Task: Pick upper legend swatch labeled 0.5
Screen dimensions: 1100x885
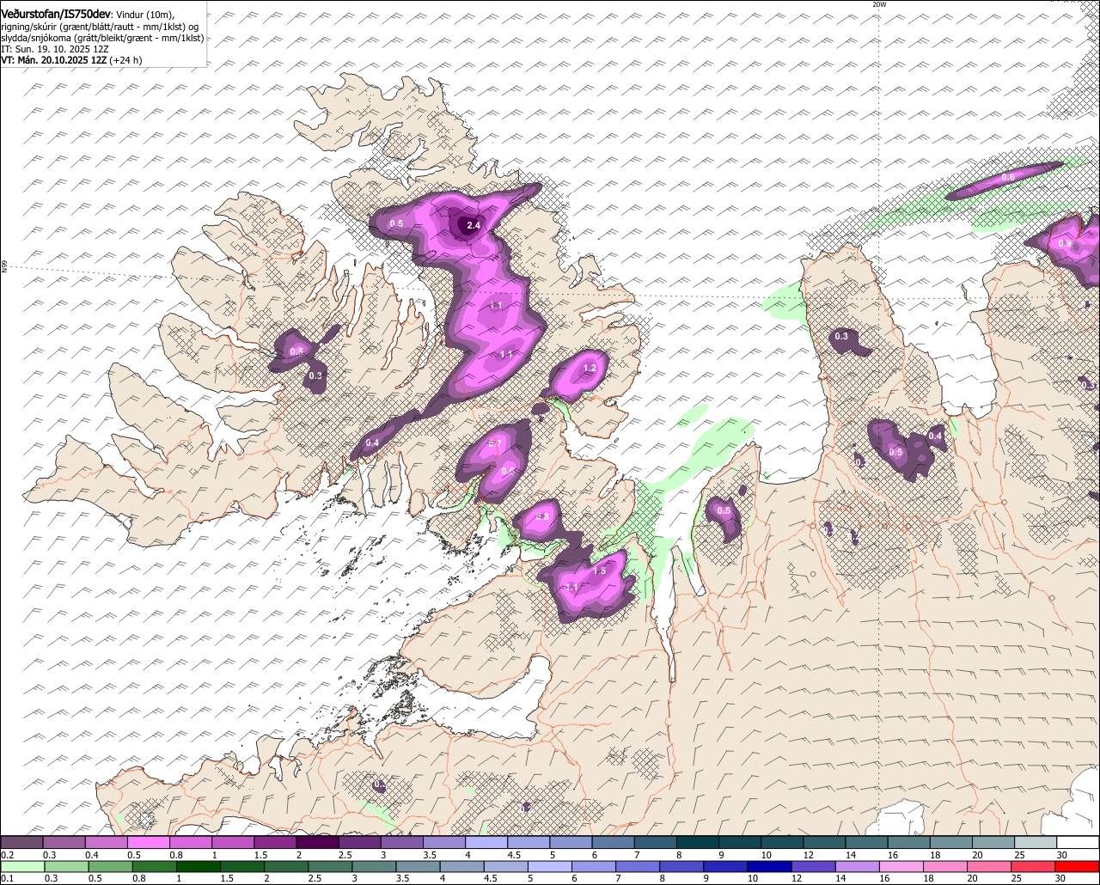Action: tap(148, 842)
